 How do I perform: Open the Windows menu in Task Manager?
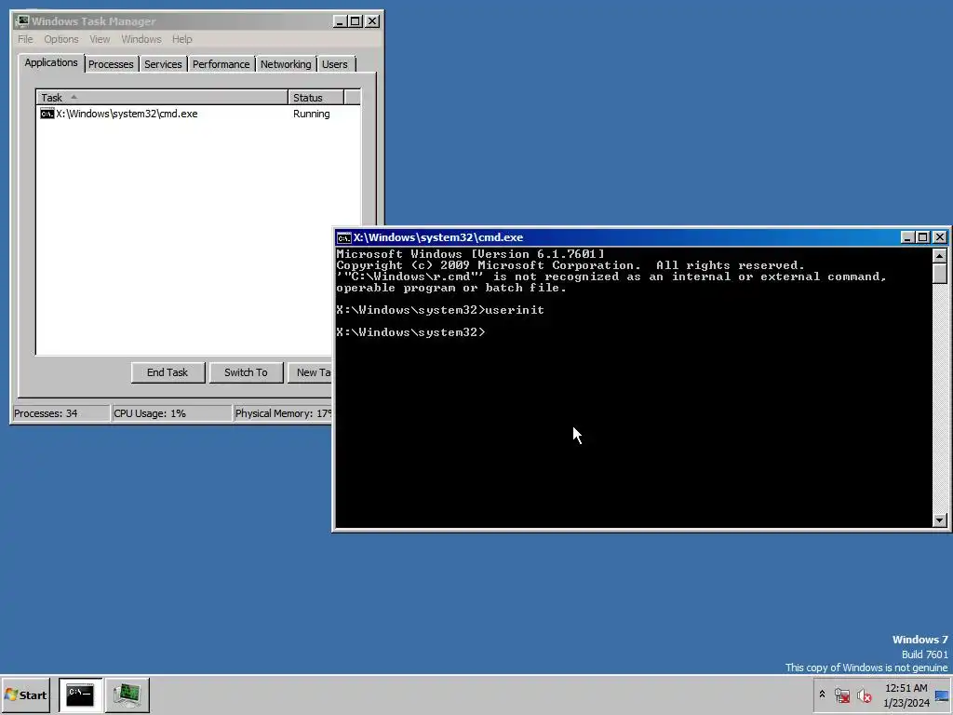click(x=141, y=39)
